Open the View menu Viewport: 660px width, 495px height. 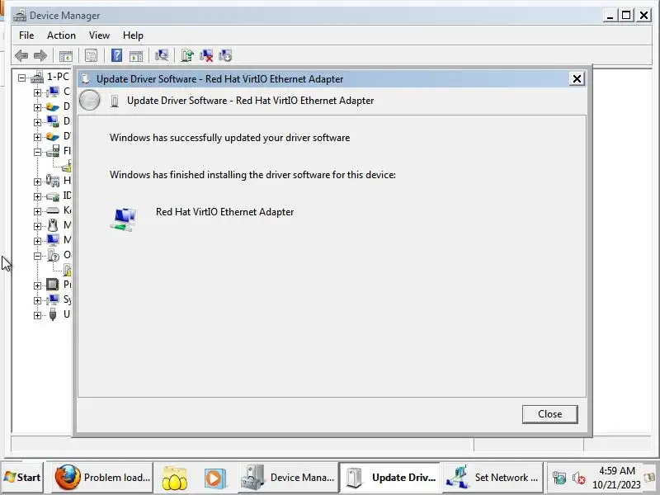point(99,35)
